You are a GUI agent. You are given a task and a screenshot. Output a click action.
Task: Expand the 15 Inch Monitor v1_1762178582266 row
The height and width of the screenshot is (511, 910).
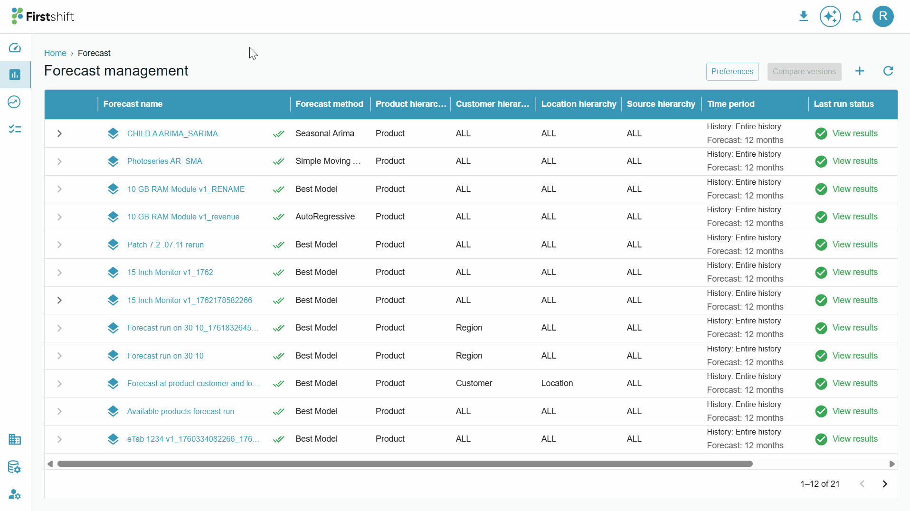point(59,300)
